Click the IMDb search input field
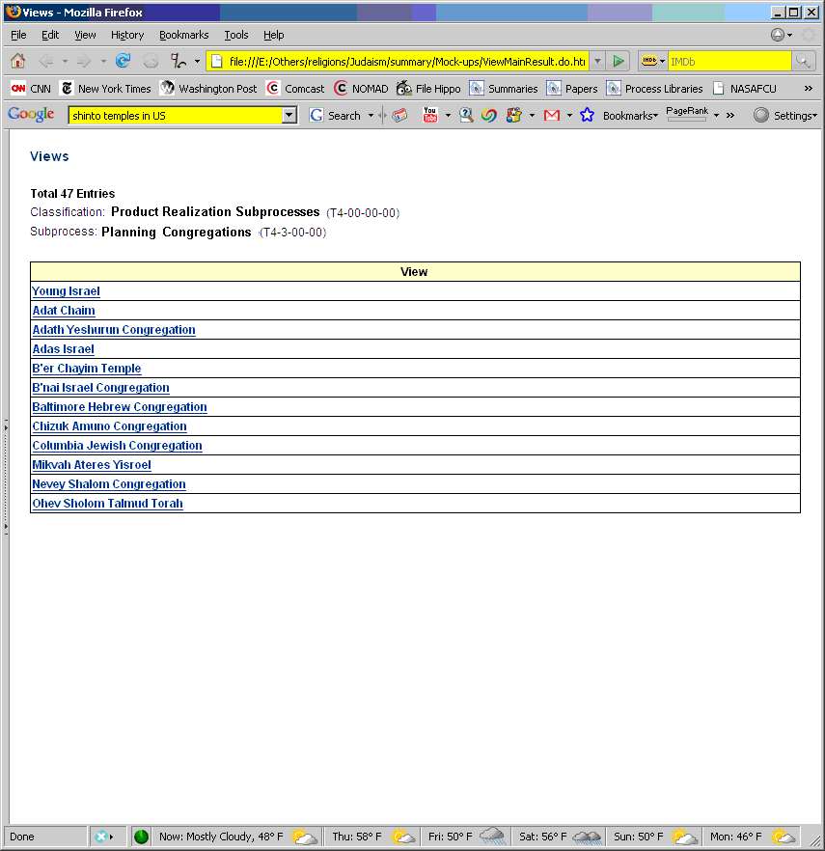The image size is (825, 851). click(x=729, y=62)
